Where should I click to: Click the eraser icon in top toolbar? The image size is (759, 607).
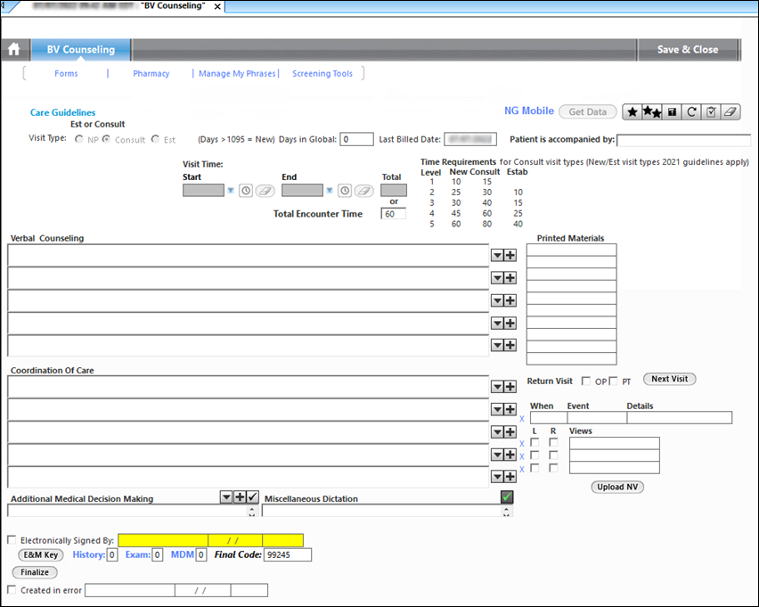click(x=730, y=112)
